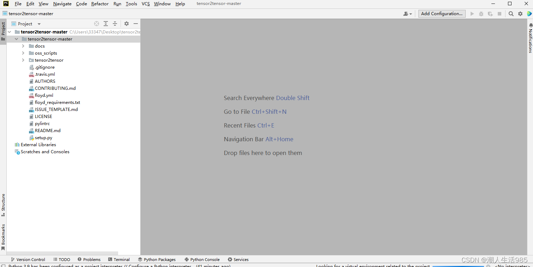Open the VCS menu
533x267 pixels.
pos(146,4)
